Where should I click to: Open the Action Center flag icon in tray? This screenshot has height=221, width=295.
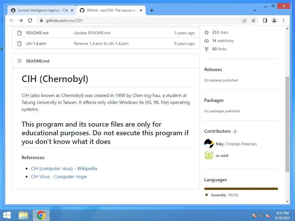click(254, 216)
